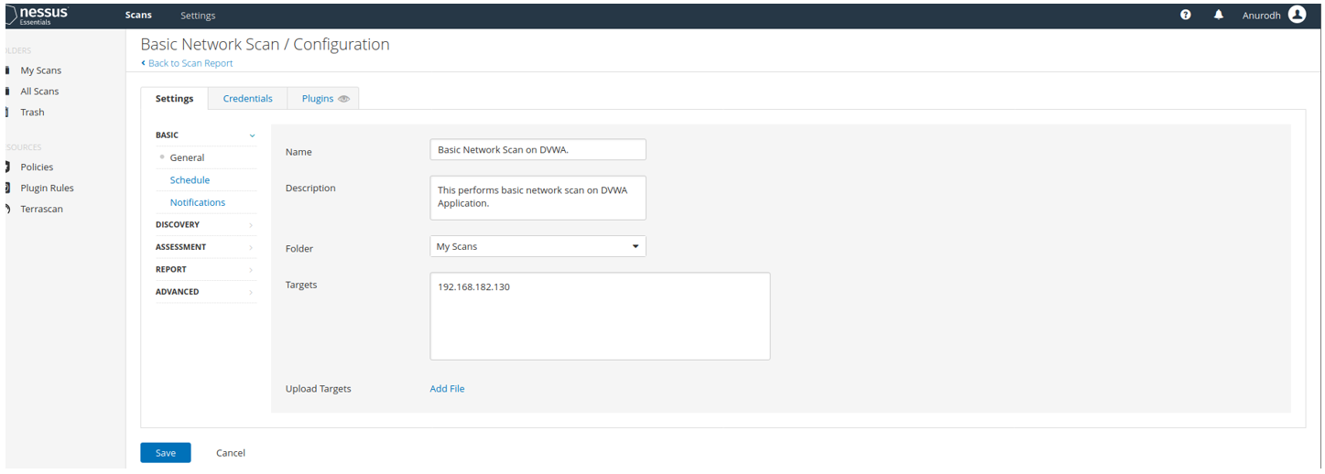Open Terrascan in the sidebar
This screenshot has width=1325, height=474.
point(41,210)
